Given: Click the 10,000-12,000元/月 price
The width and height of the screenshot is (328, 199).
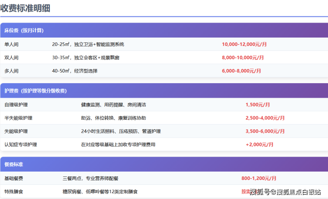Looking at the screenshot, I should coord(244,44).
